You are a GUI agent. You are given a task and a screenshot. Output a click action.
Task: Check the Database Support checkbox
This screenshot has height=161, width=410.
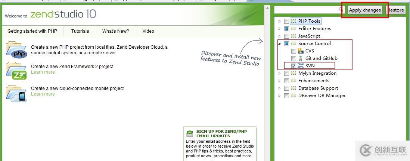[286, 88]
